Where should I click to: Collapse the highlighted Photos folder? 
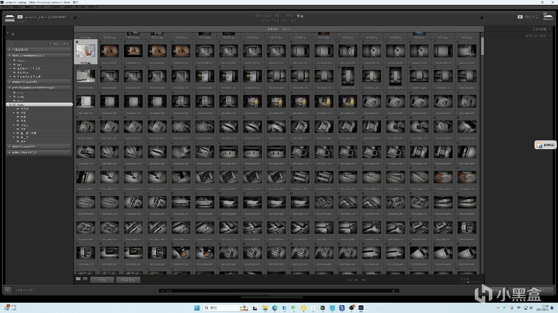(10, 105)
